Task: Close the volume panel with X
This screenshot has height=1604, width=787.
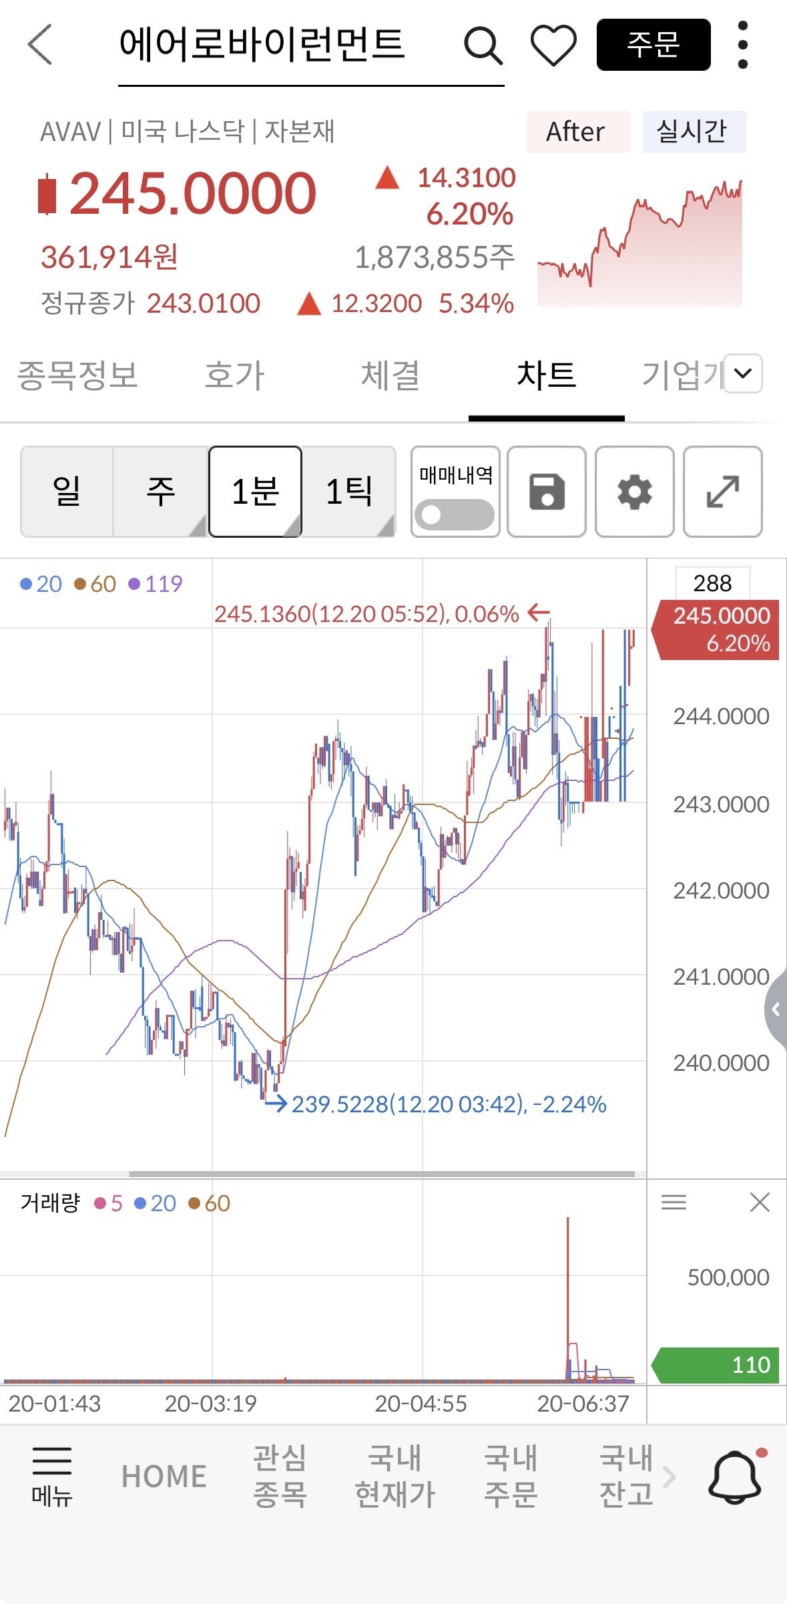Action: pos(760,1202)
